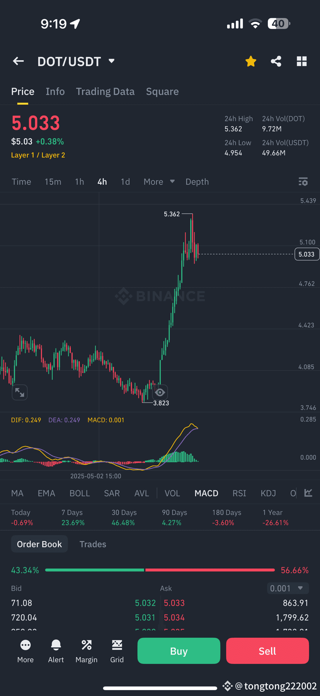The height and width of the screenshot is (696, 320).
Task: Open the Grid trading icon
Action: tap(117, 651)
